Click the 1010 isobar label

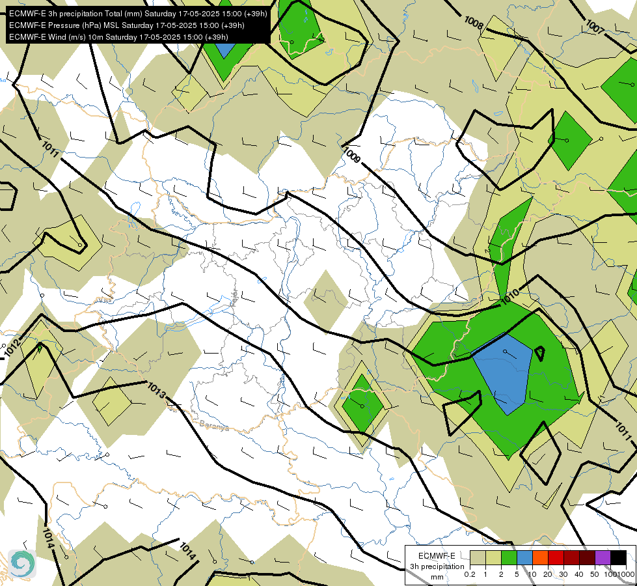pyautogui.click(x=510, y=298)
